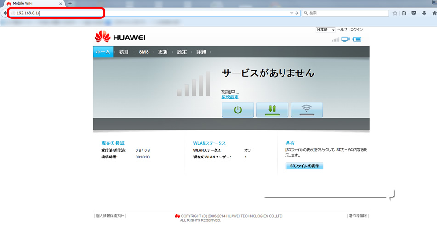Viewport: 437px width, 237px height.
Task: Open the 統計 statistics tab
Action: click(125, 52)
